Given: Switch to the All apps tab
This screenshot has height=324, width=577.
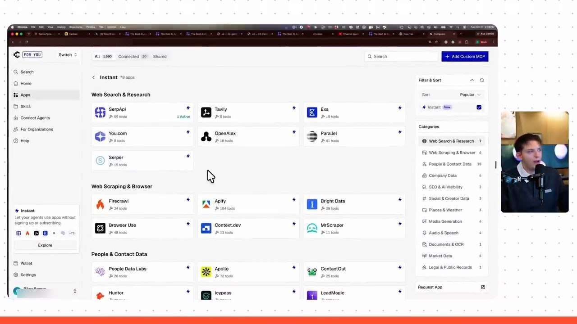Looking at the screenshot, I should click(x=103, y=57).
